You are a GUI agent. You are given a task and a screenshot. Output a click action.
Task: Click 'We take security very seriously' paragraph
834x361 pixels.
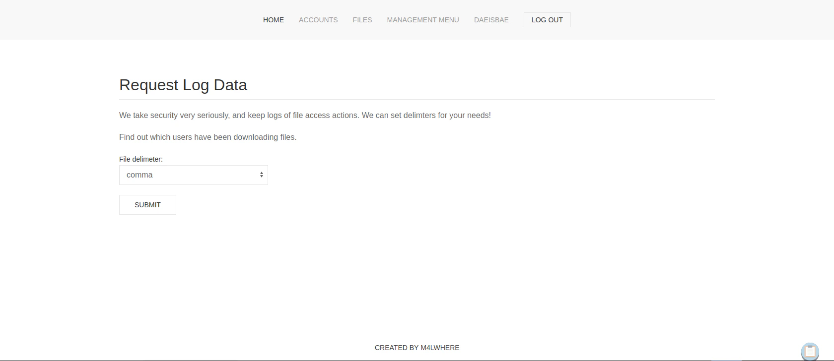point(305,115)
